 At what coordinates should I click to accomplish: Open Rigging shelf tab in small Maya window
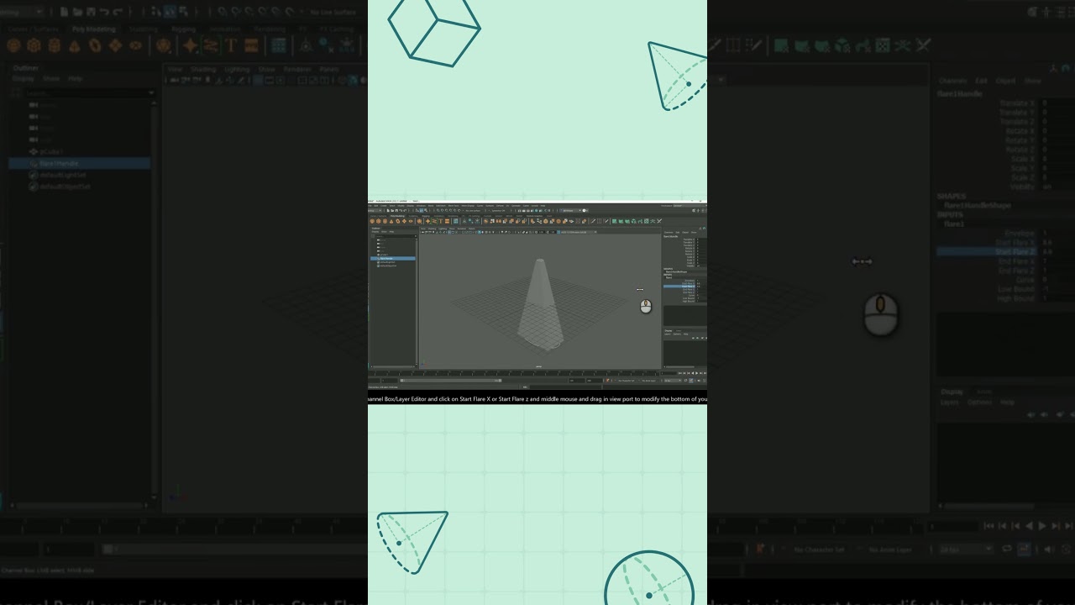click(426, 216)
